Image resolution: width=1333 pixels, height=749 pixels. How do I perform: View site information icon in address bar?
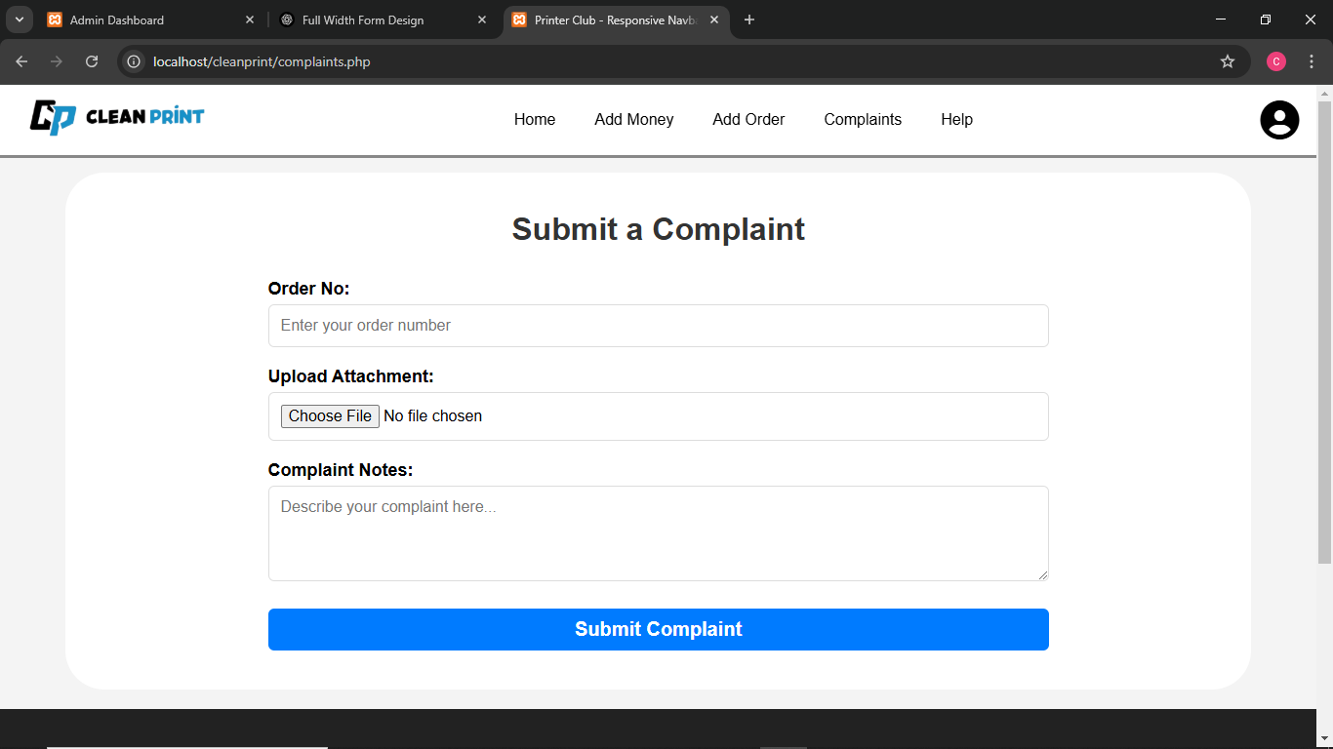[135, 61]
